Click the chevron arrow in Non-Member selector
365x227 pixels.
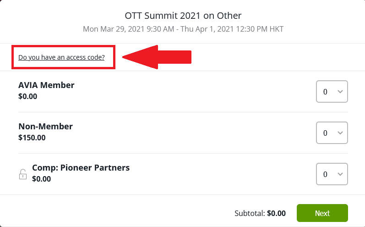click(x=340, y=133)
